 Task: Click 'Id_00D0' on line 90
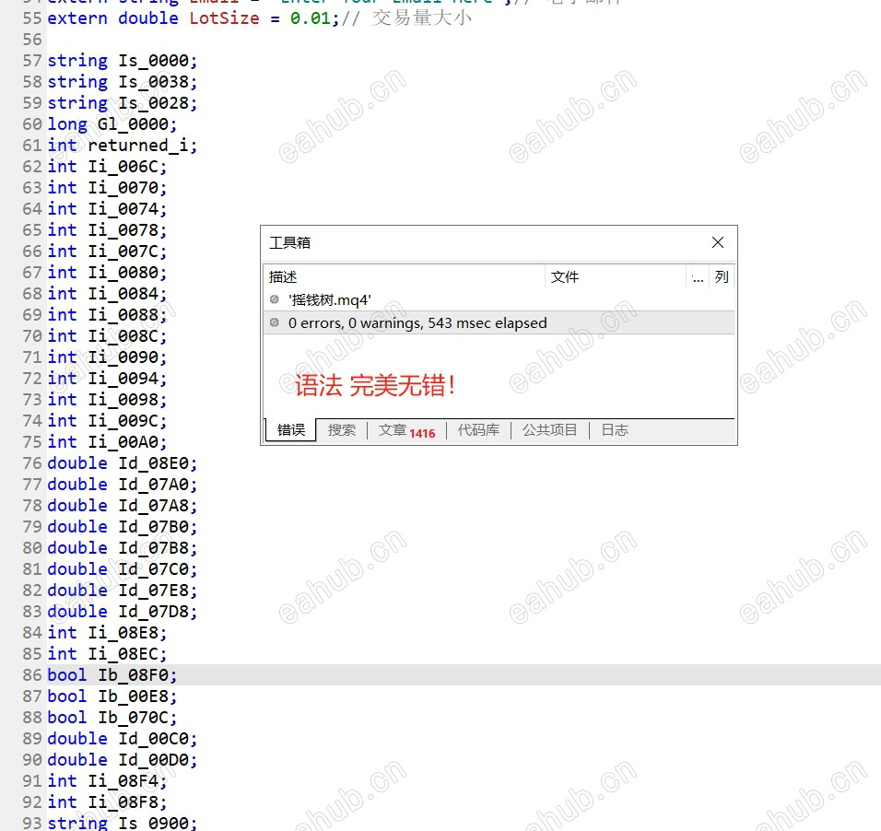click(153, 760)
